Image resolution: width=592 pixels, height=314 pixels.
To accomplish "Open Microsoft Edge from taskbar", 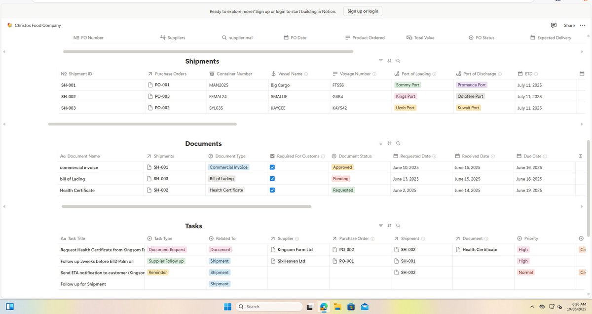I will coord(324,307).
